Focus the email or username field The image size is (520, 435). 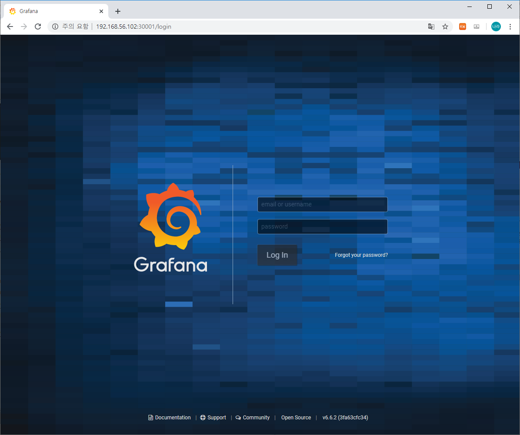coord(322,204)
